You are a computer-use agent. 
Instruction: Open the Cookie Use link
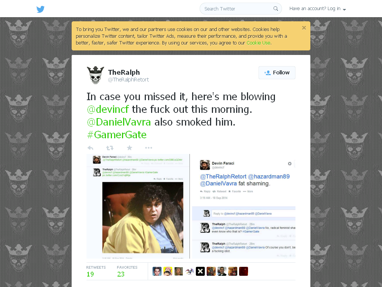258,43
